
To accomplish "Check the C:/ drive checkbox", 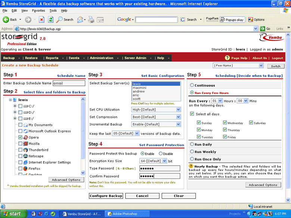I will 20,106.
